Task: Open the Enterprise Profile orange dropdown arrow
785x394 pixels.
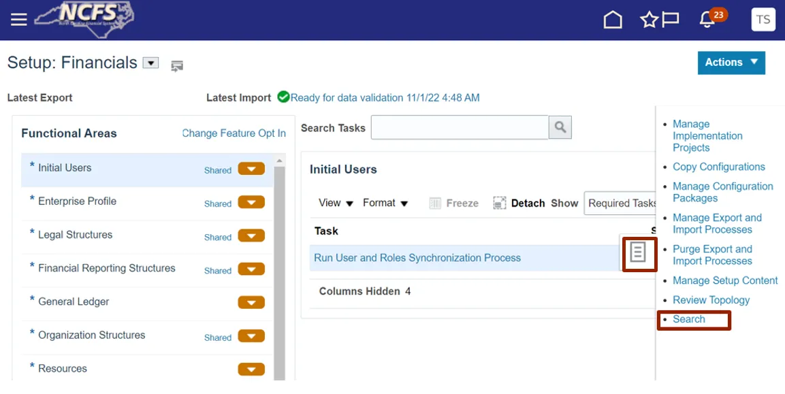Action: (x=251, y=202)
